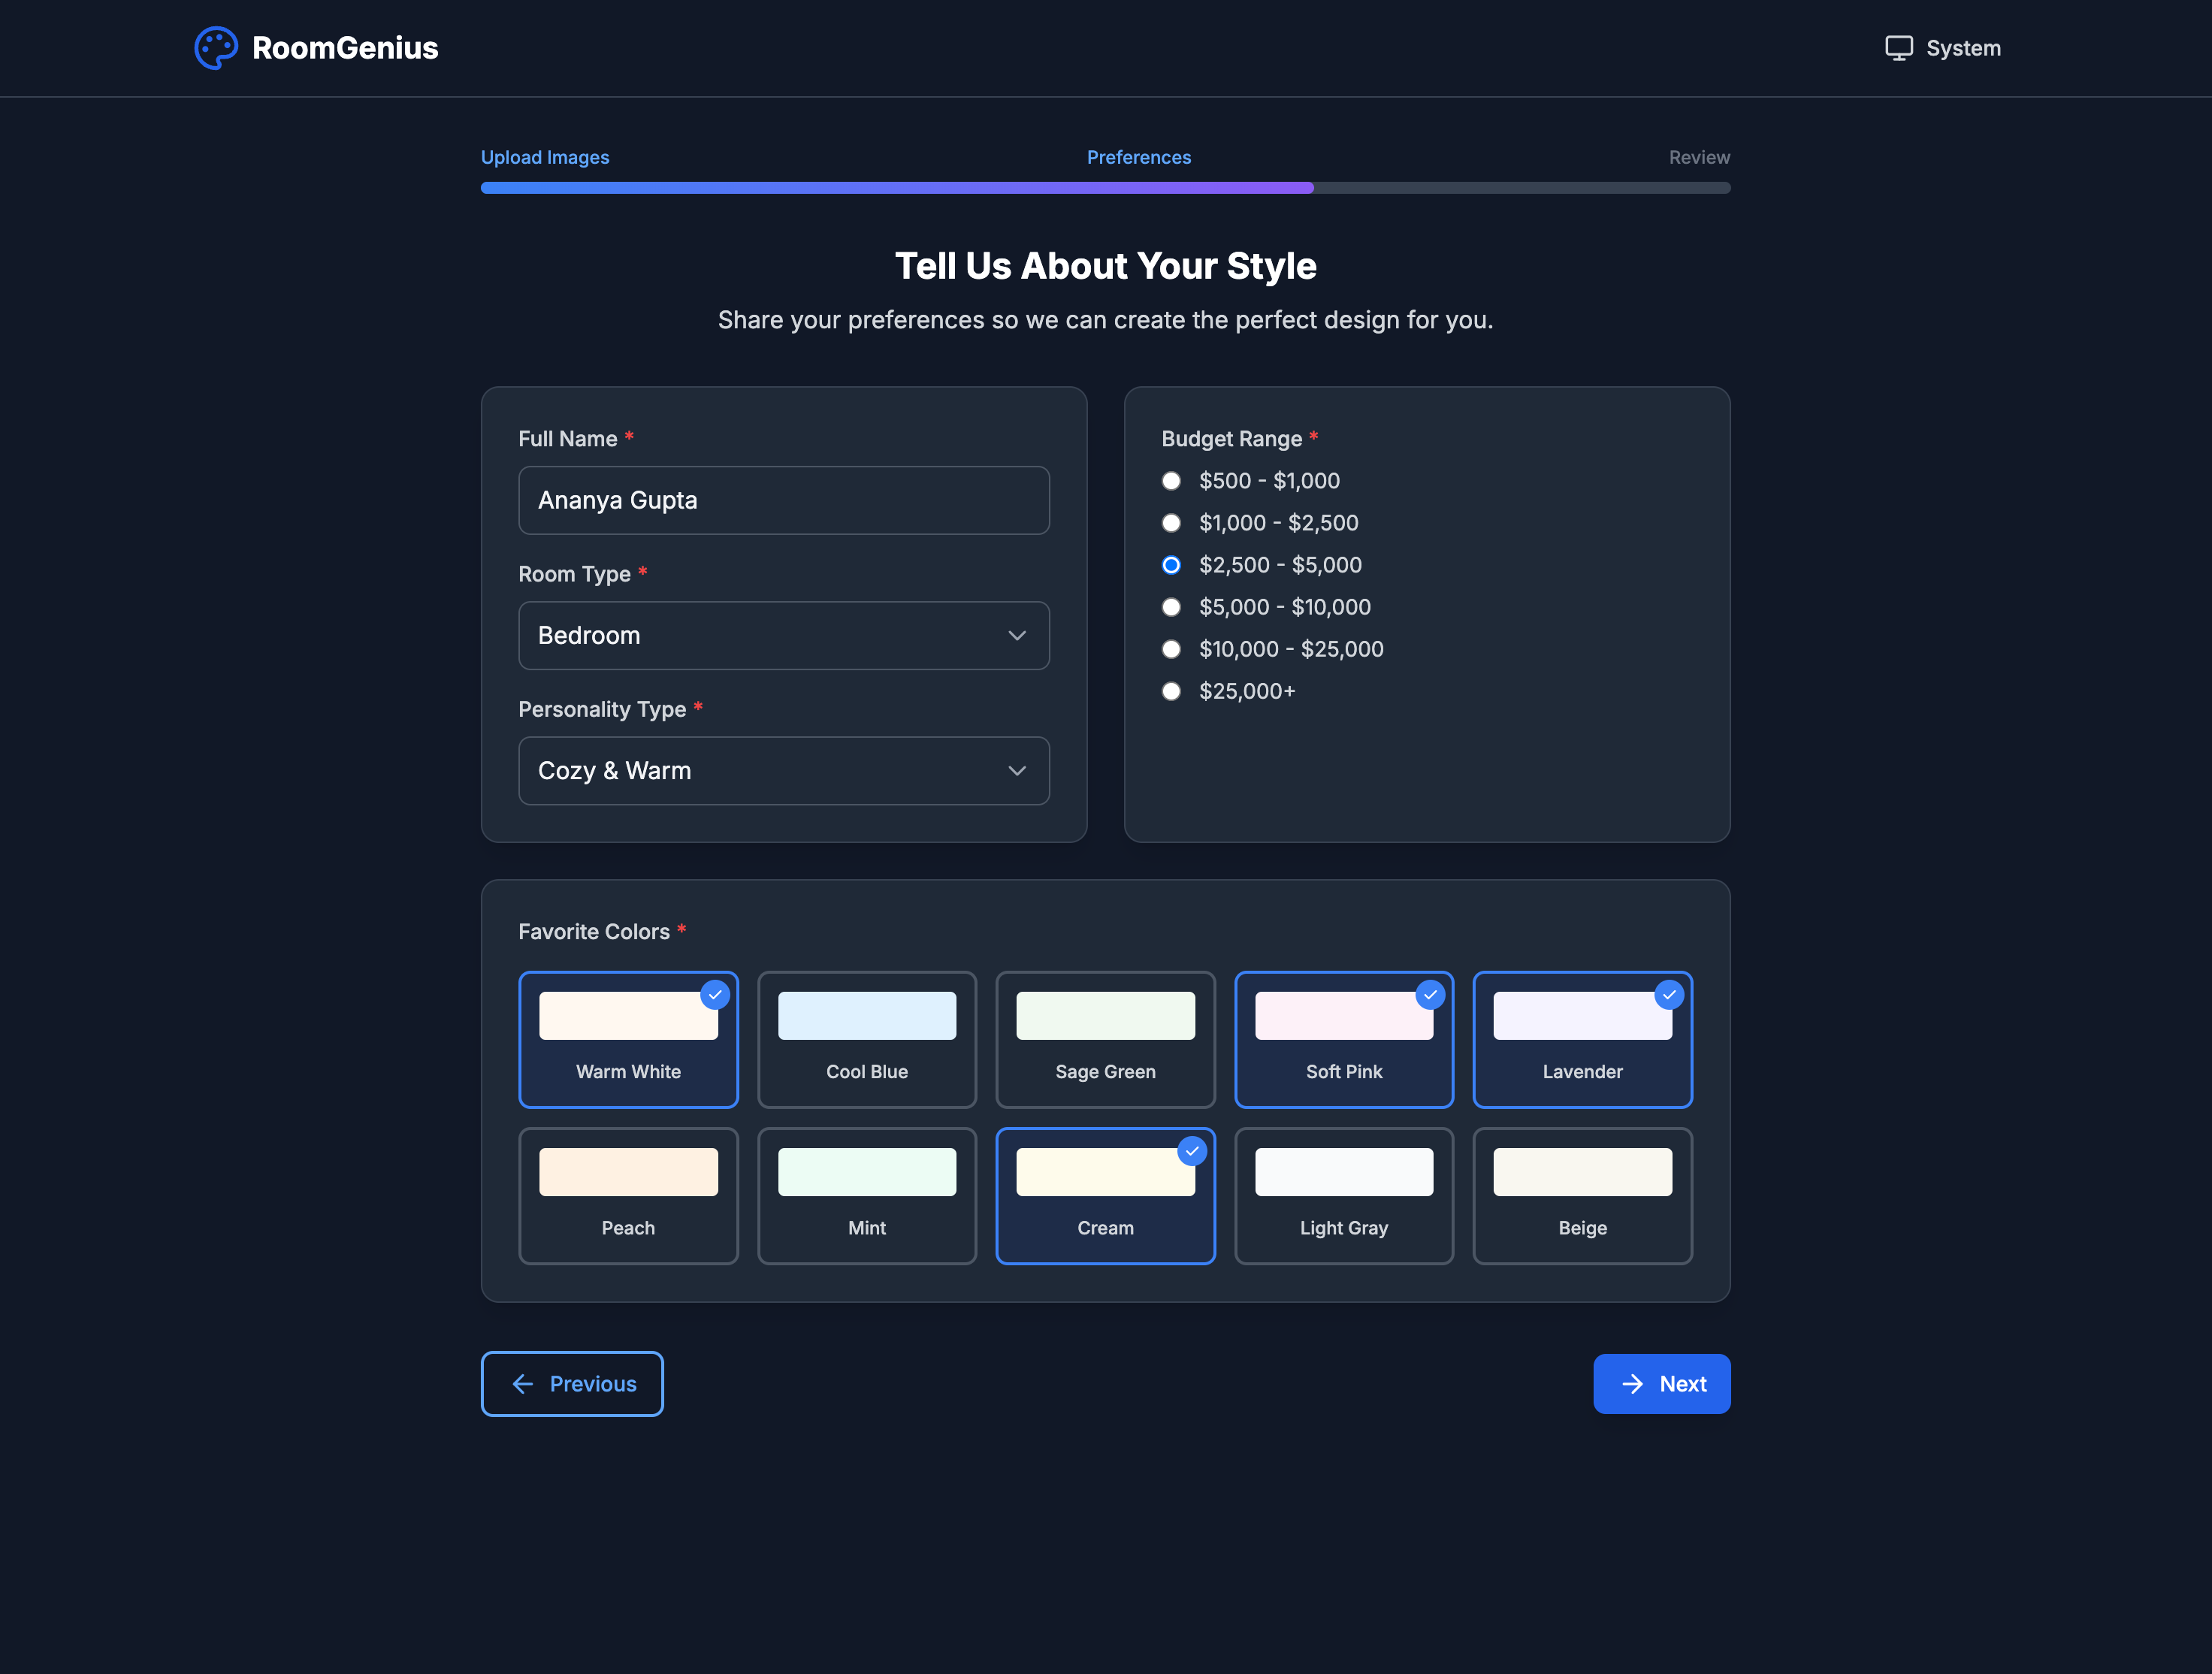Expand the Personality Type Cozy & Warm dropdown
The image size is (2212, 1674).
pyautogui.click(x=783, y=771)
